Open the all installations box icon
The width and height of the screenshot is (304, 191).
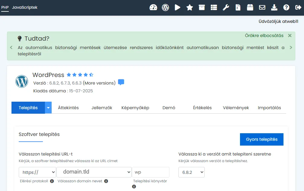tap(202, 8)
